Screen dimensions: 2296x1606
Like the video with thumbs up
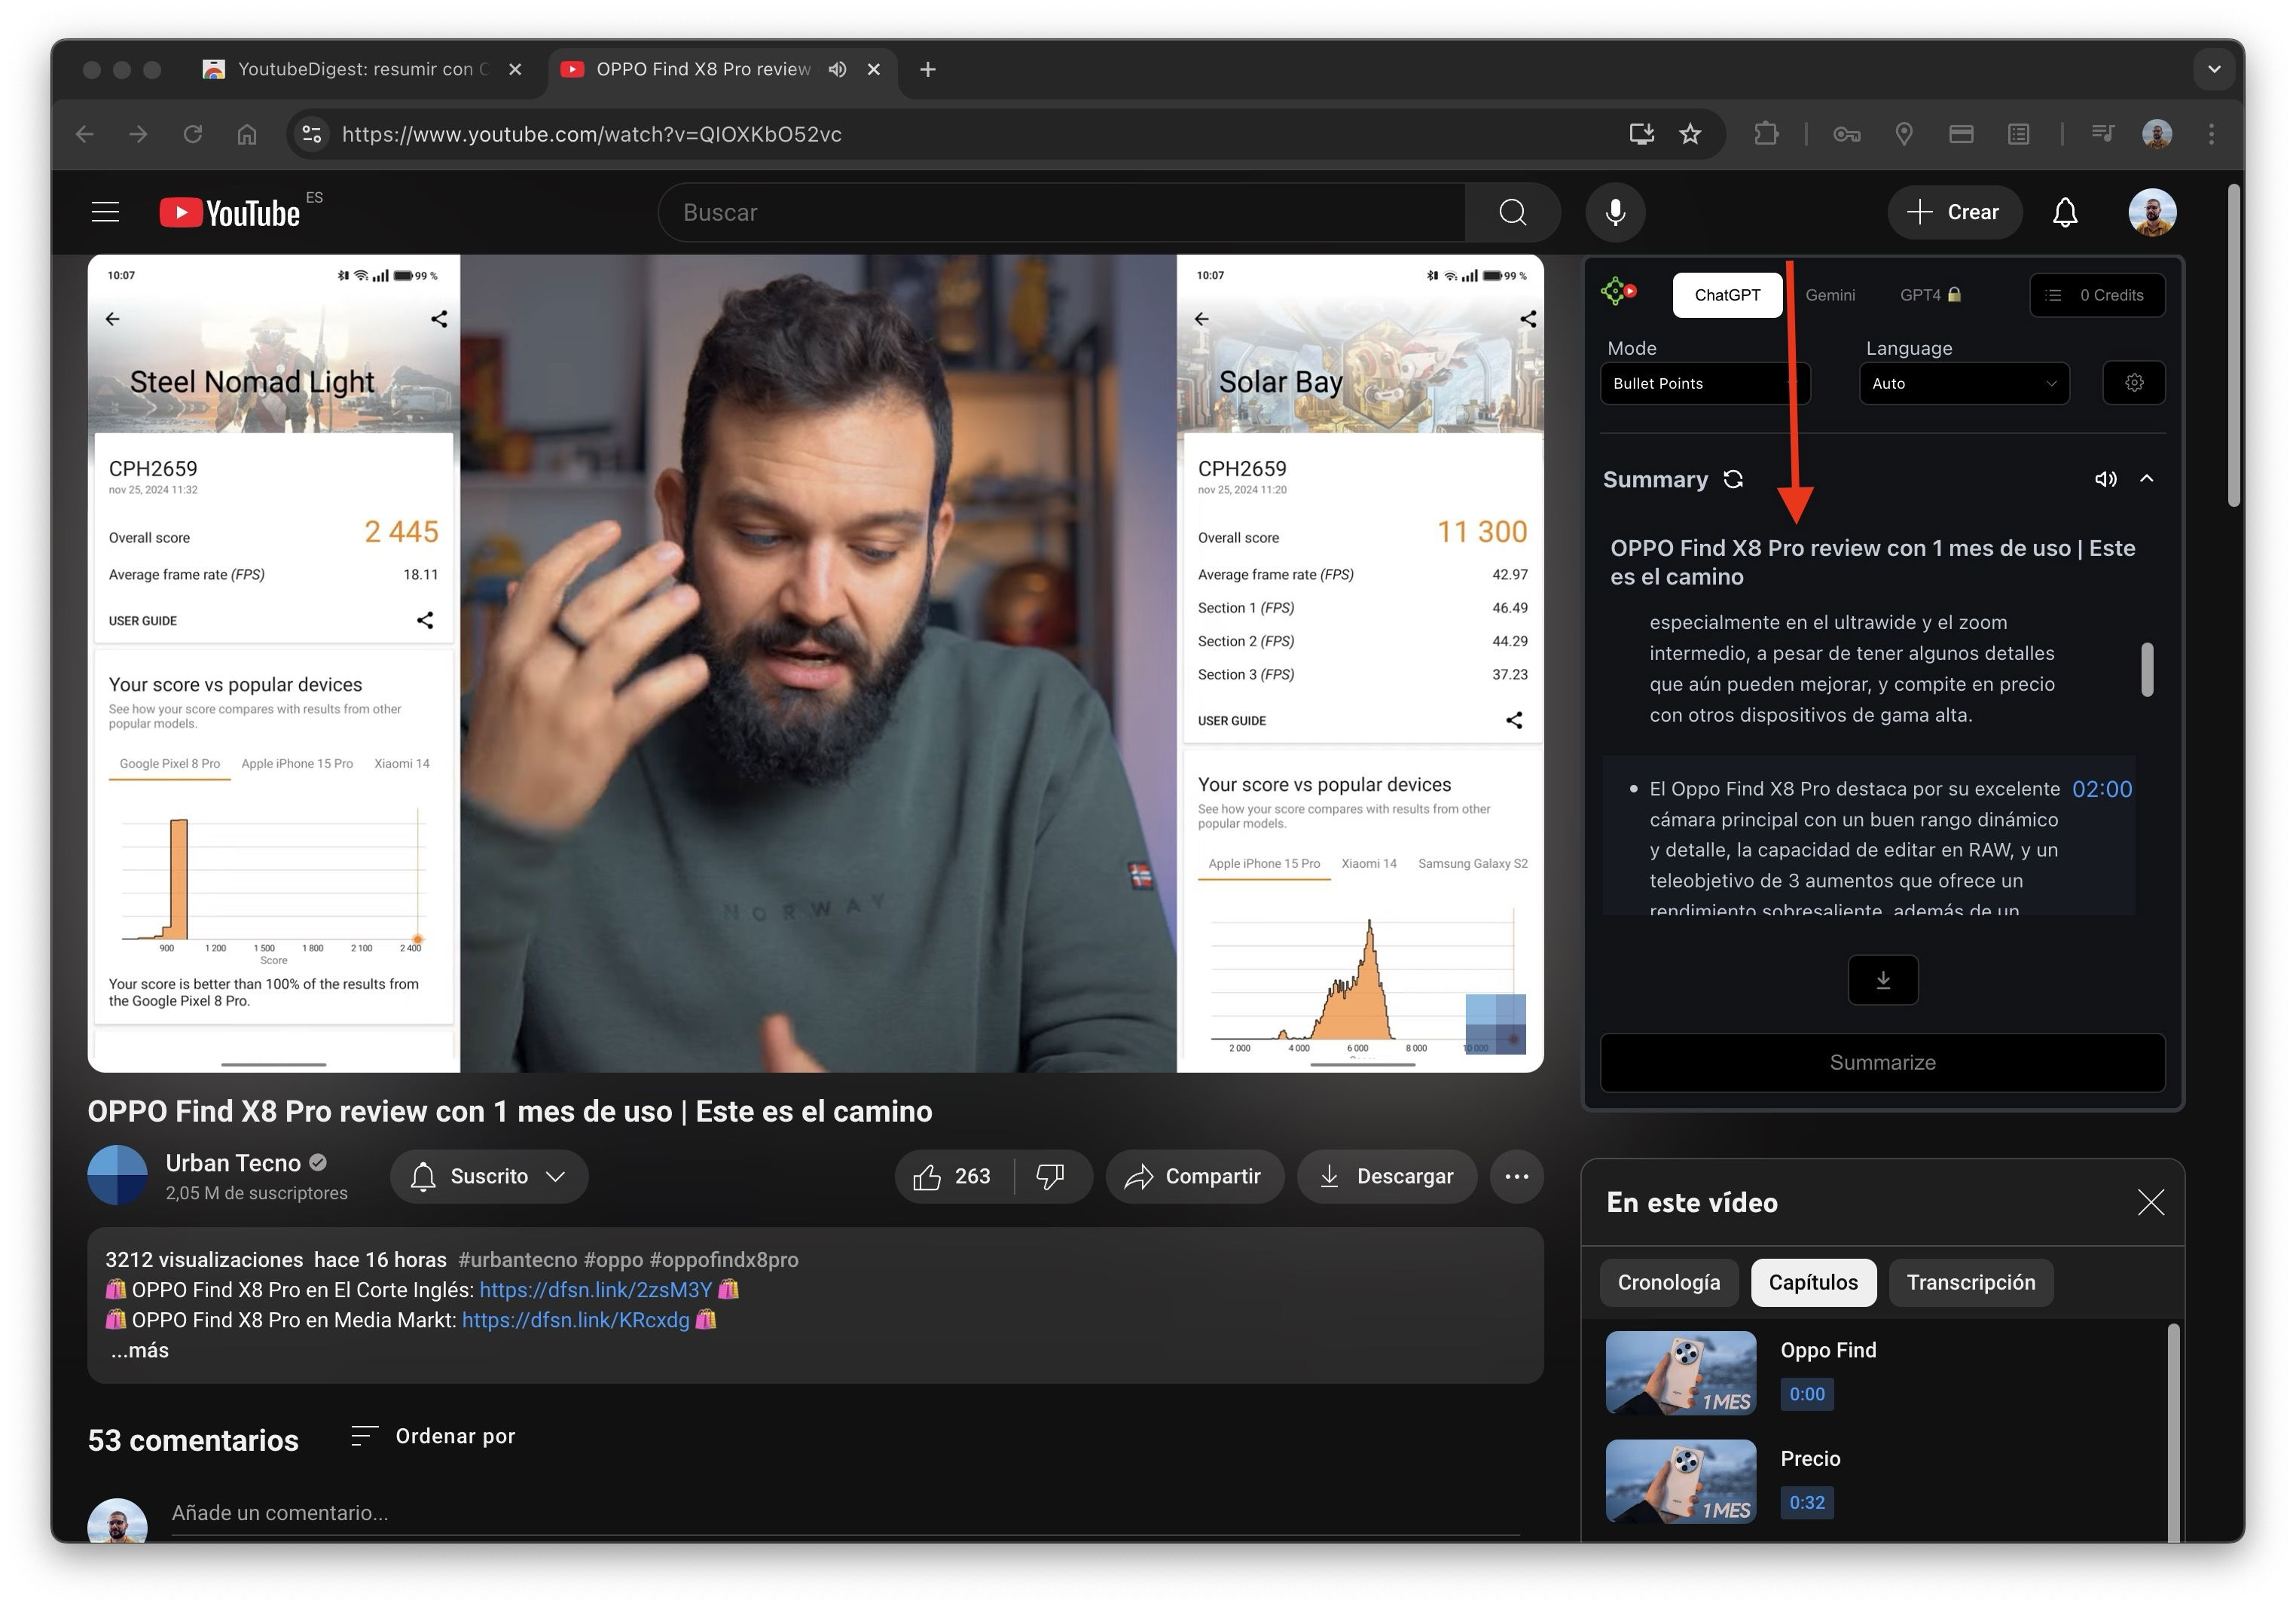(952, 1177)
